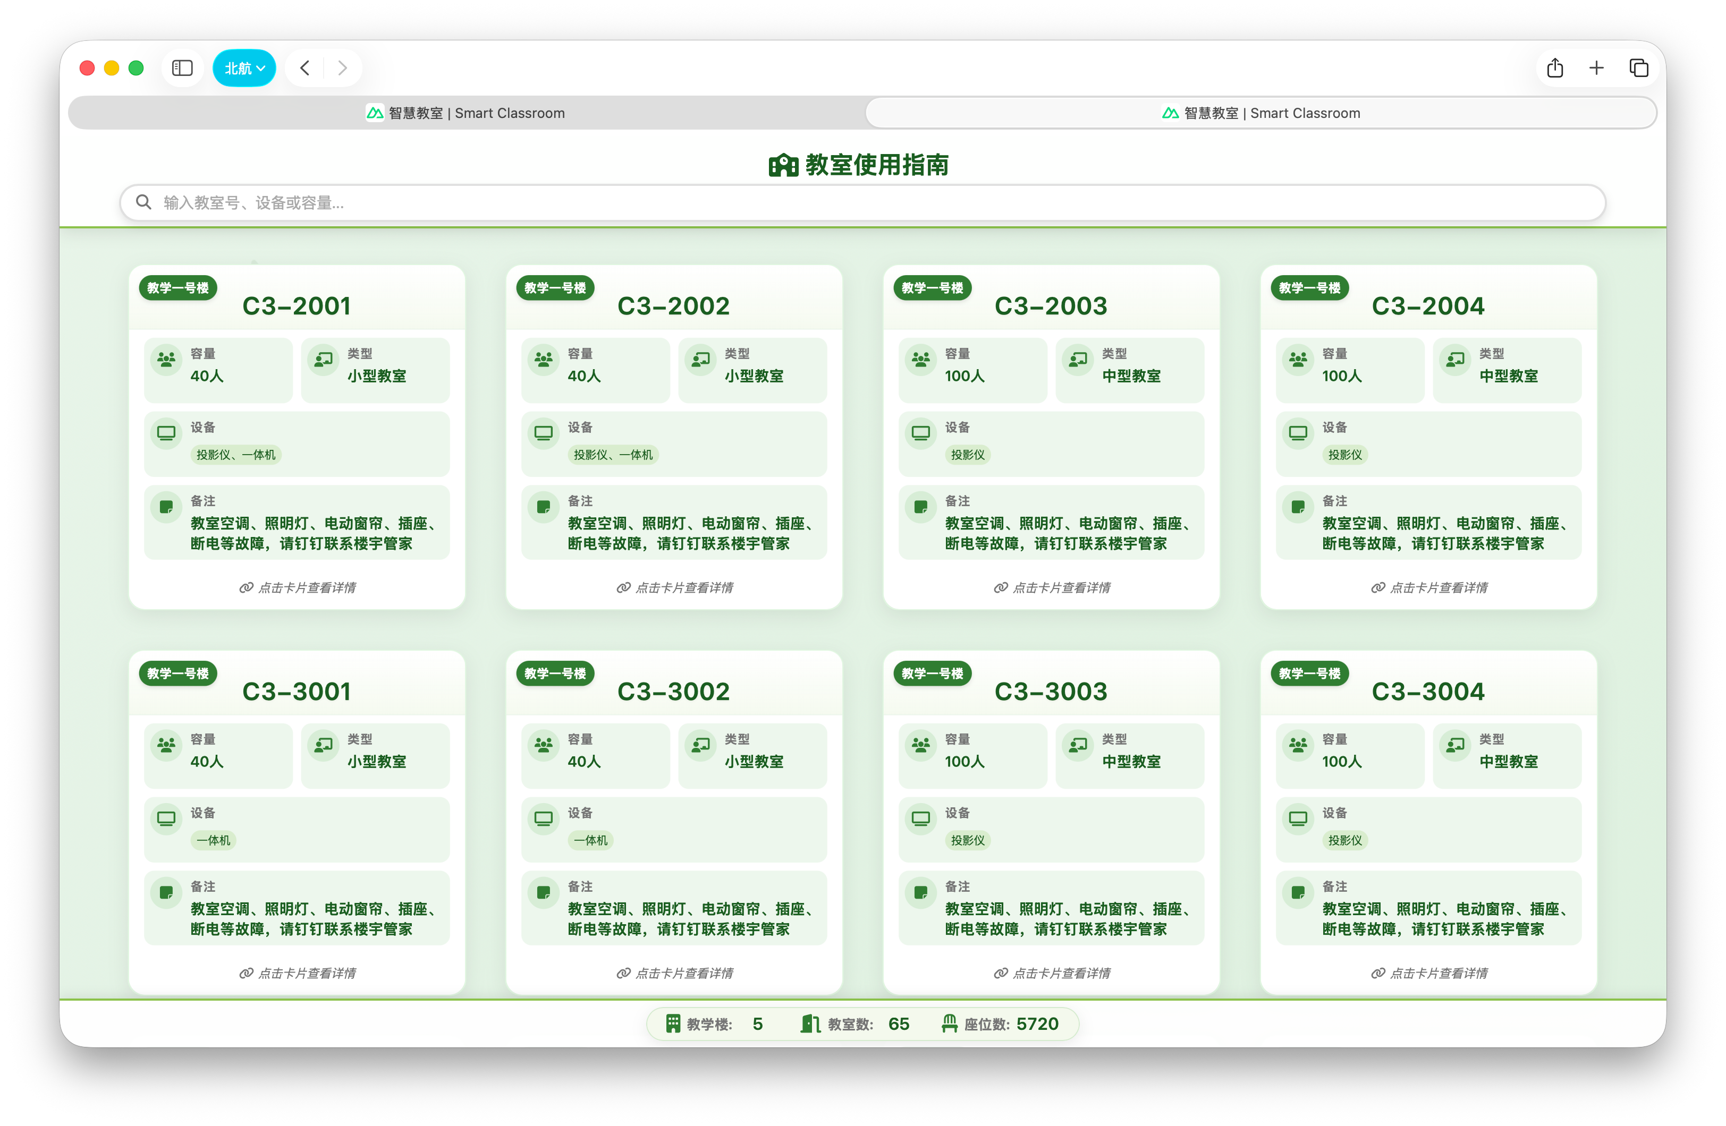Select the 教学一号楼 badge on C3-3001
This screenshot has height=1126, width=1726.
click(x=177, y=673)
